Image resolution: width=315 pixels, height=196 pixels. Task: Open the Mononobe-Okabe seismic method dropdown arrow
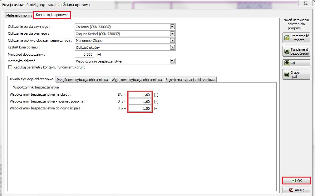point(172,40)
